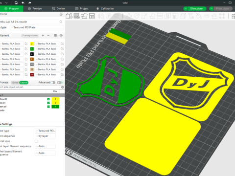Click the Add model cube icon
The image size is (235, 176).
pyautogui.click(x=69, y=16)
